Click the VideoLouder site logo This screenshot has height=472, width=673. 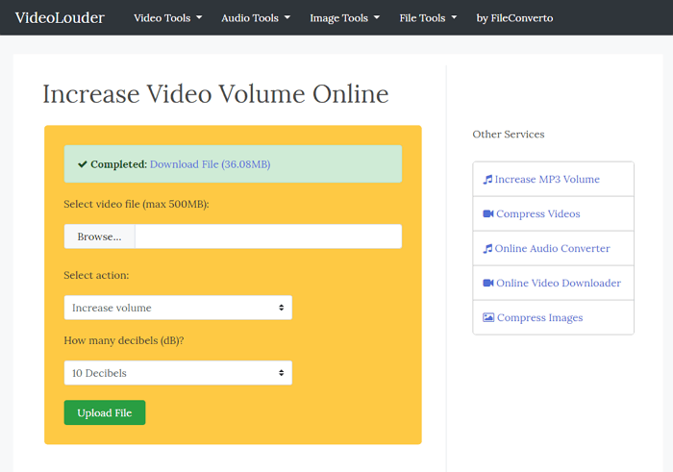[x=60, y=17]
